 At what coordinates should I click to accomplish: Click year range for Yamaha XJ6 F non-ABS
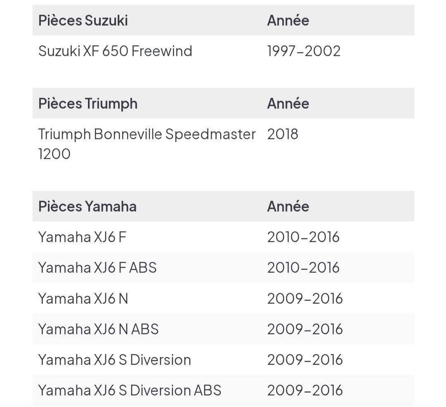point(303,237)
